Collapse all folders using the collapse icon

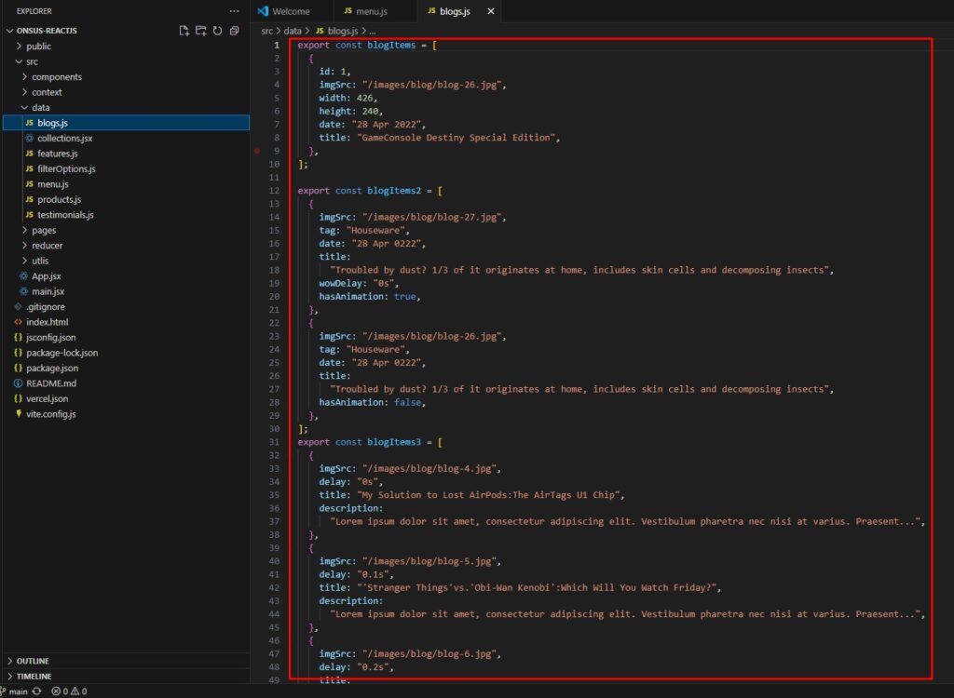click(x=234, y=31)
